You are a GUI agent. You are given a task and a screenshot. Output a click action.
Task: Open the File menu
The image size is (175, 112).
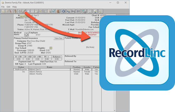[x=3, y=7]
